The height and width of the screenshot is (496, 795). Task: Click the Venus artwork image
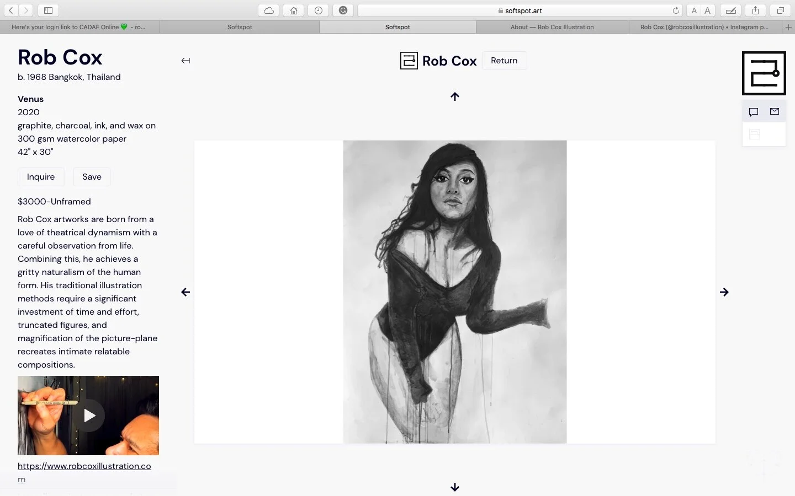(455, 292)
